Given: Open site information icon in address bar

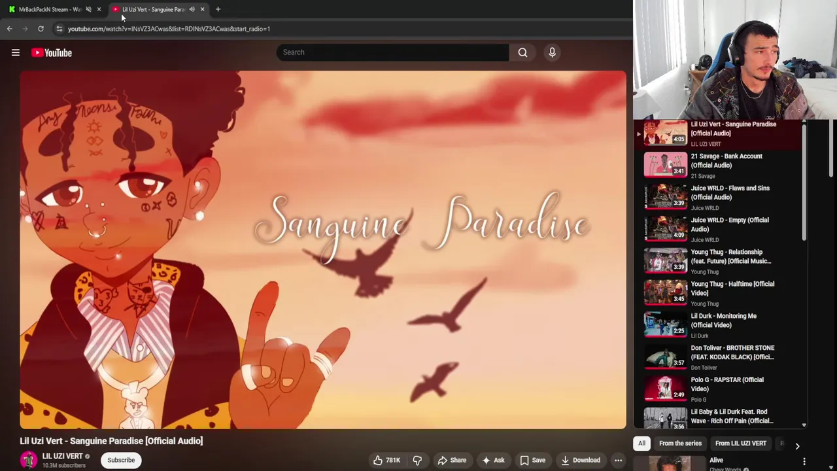Looking at the screenshot, I should point(59,29).
